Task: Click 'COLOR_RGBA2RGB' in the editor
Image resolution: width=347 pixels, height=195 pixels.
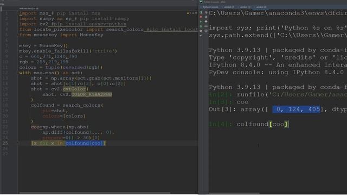Action: click(92, 94)
